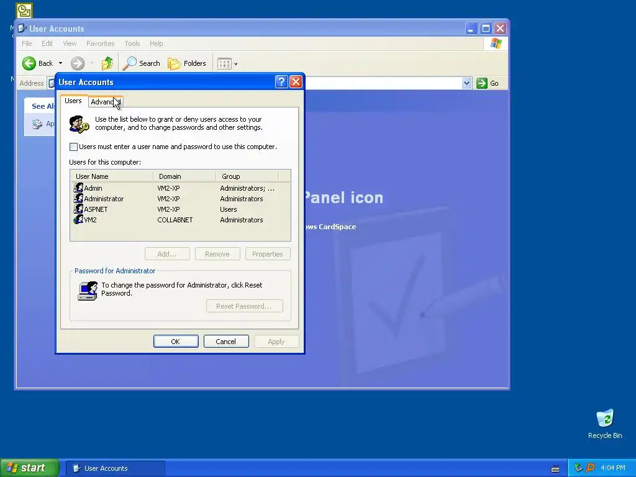Sort by the User Name column header
This screenshot has height=477, width=636.
pos(112,176)
